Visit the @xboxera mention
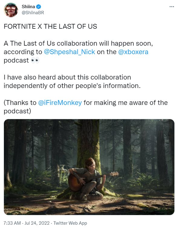 pos(133,52)
